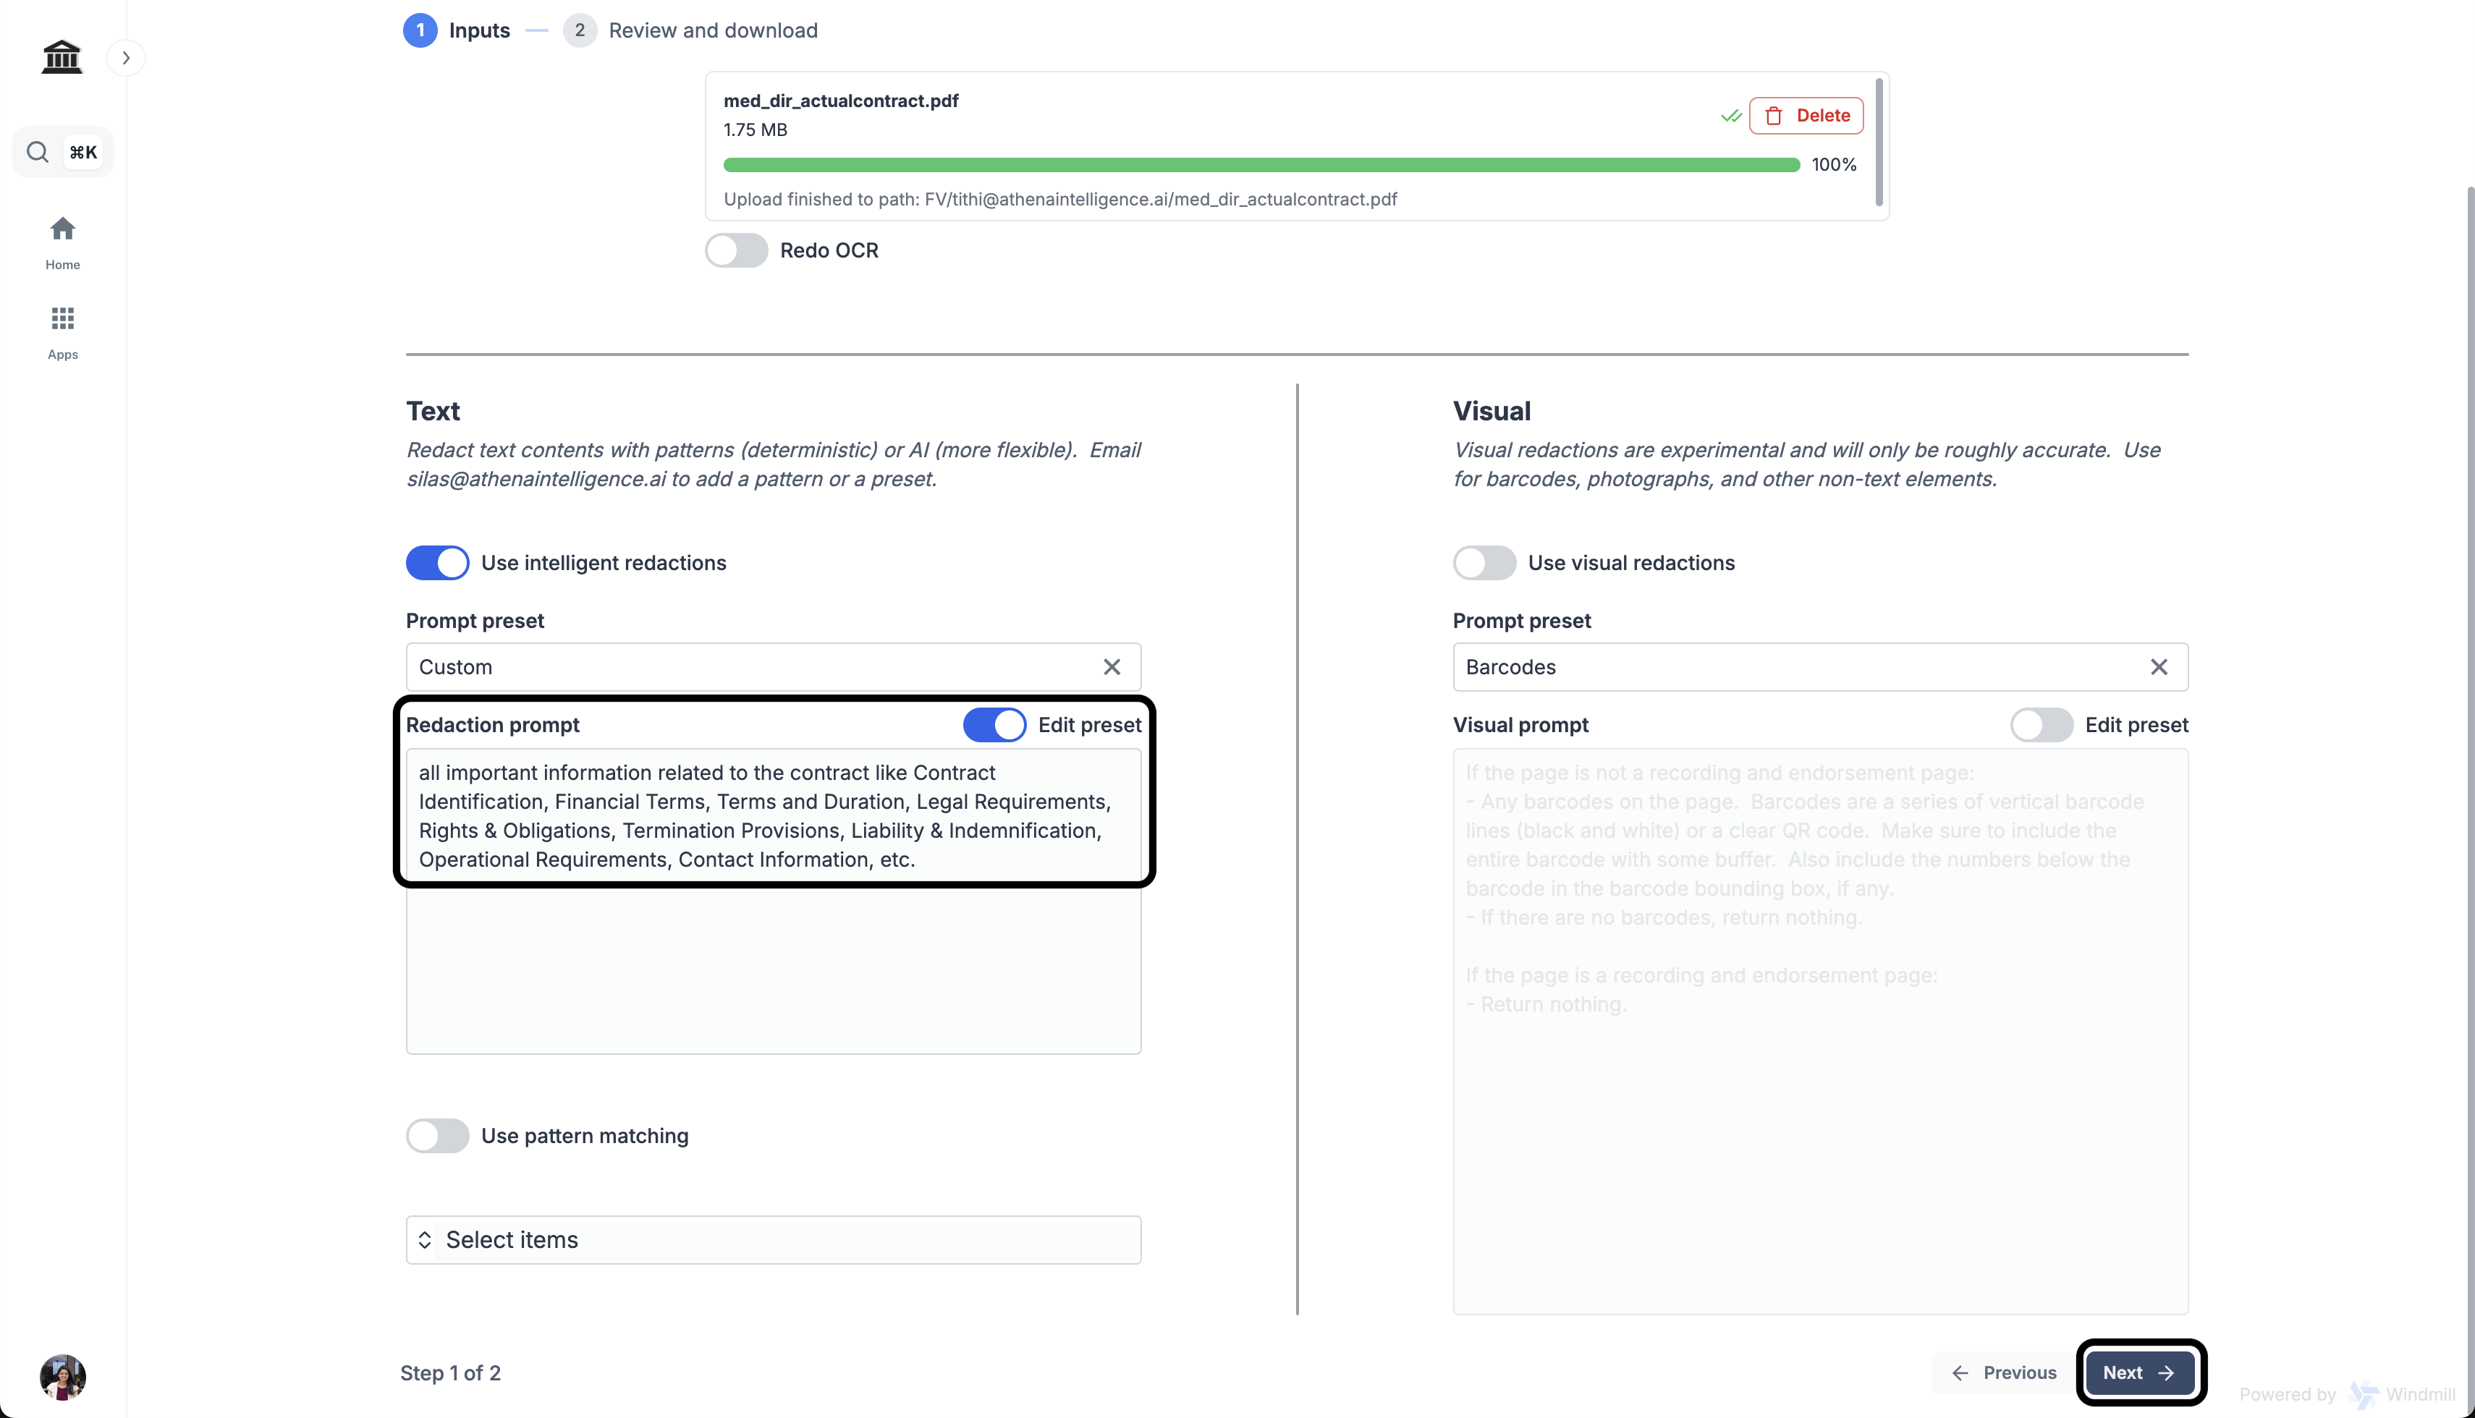Viewport: 2475px width, 1418px height.
Task: Clear the Custom prompt preset with X
Action: 1112,667
